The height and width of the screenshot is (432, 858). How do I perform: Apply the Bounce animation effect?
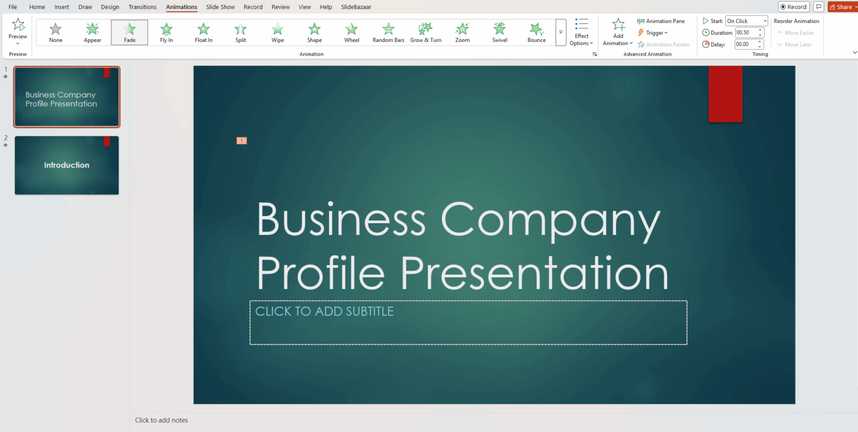click(536, 33)
